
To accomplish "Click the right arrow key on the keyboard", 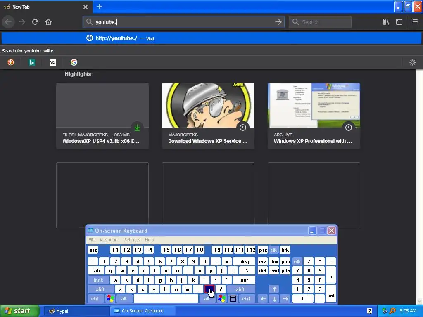I will pyautogui.click(x=285, y=298).
